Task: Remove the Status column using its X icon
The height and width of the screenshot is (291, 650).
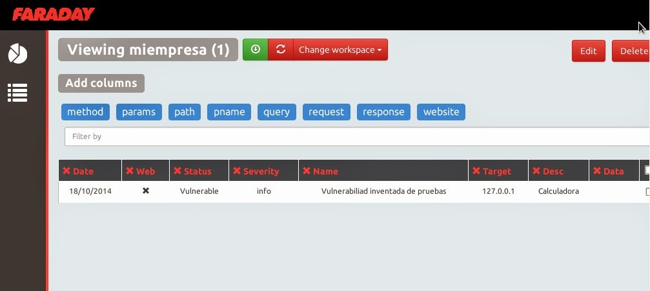Action: [178, 171]
